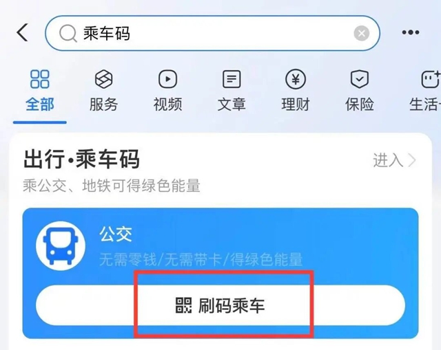Open the 进入 link
Screen dimensions: 441x350
388,160
